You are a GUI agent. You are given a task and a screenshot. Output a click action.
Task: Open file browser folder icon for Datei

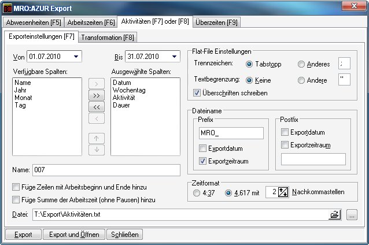point(335,215)
